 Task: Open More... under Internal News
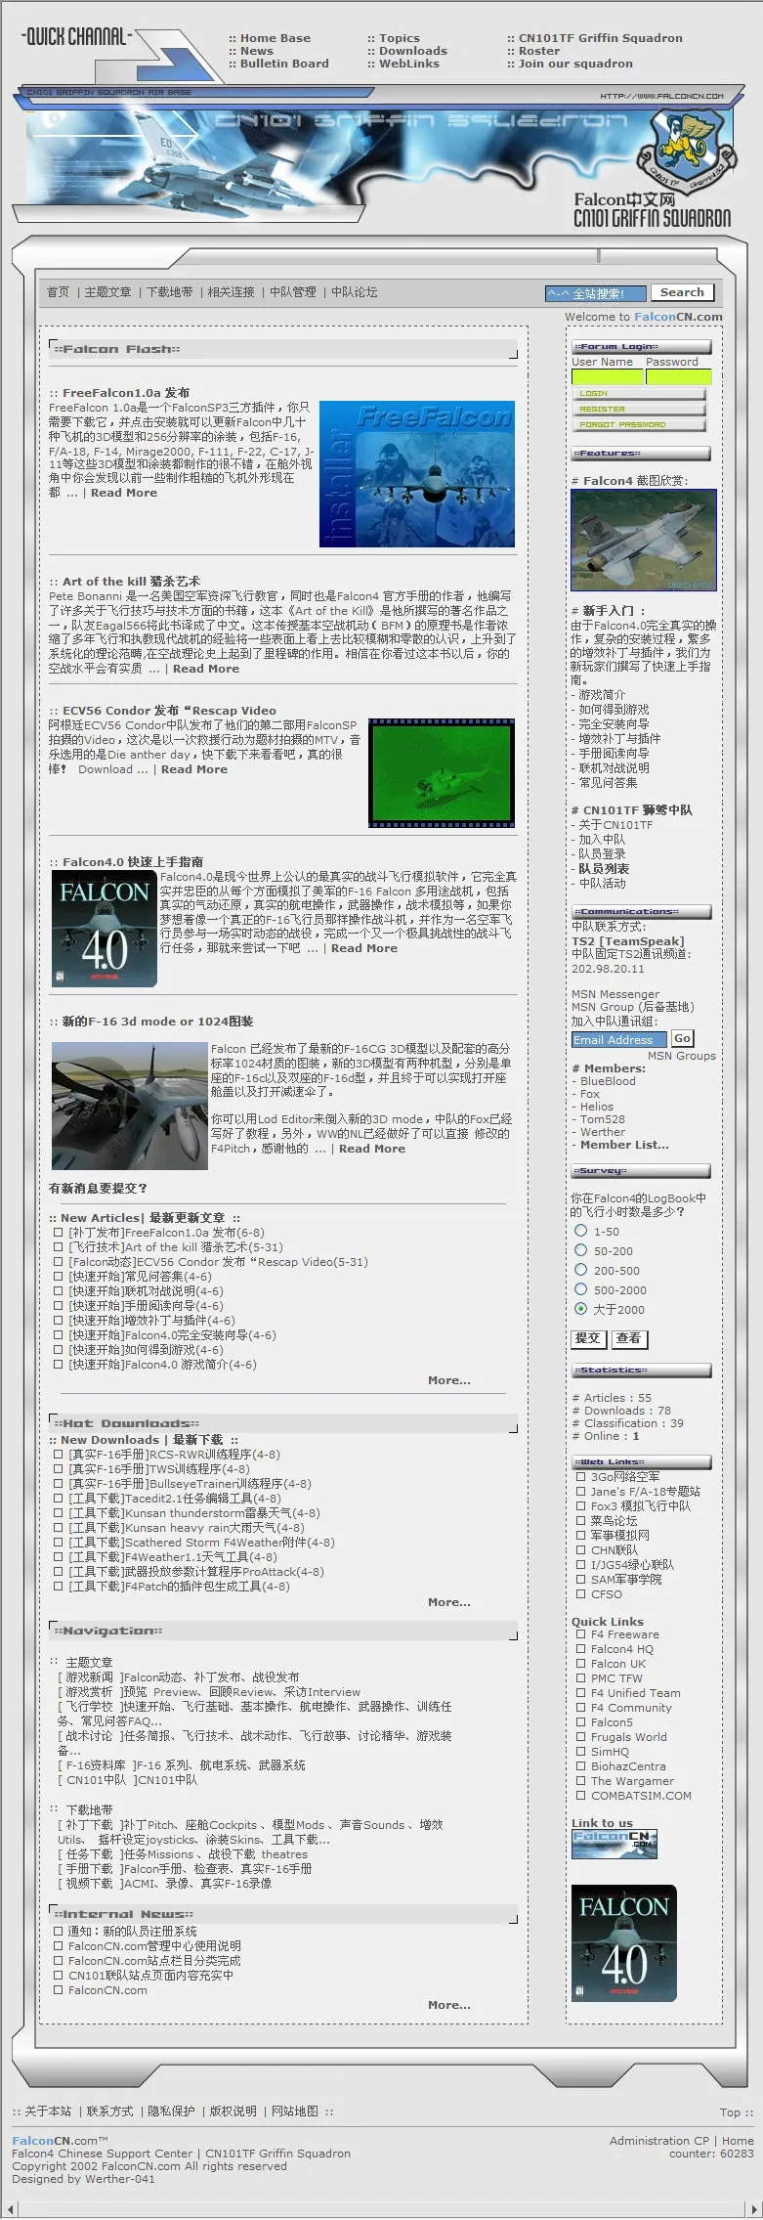click(448, 2005)
